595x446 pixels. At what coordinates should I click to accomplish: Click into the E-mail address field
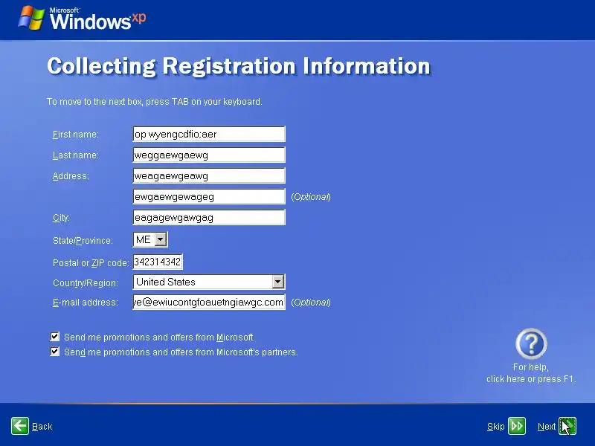(x=209, y=302)
